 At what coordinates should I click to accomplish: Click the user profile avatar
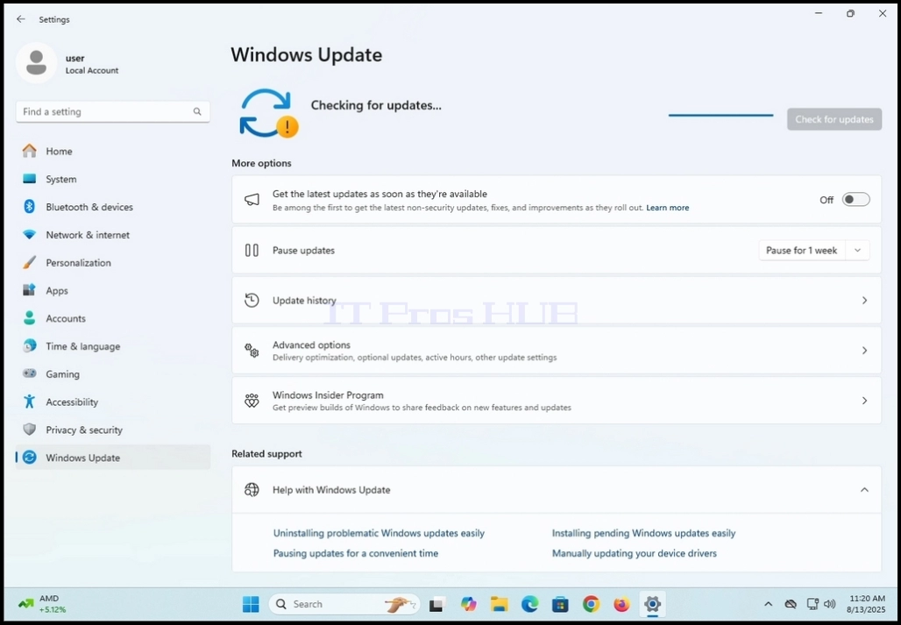pyautogui.click(x=36, y=63)
